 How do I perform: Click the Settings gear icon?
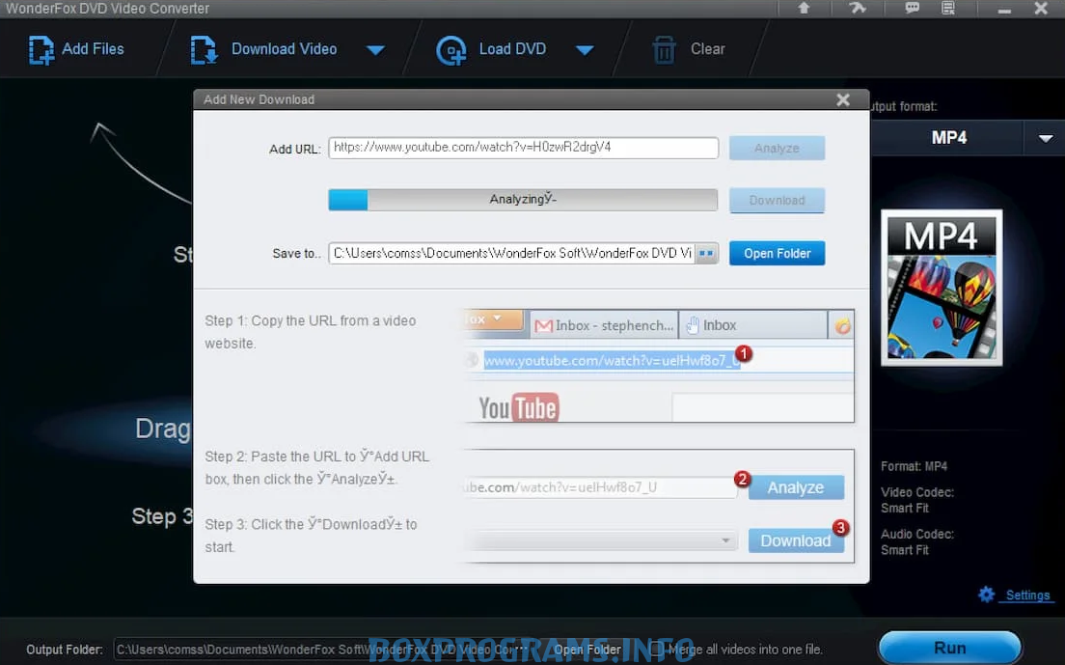click(986, 596)
